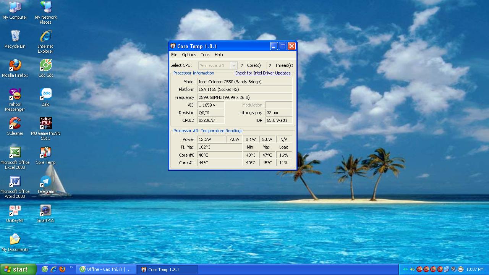
Task: Click the Recycle Bin desktop icon
Action: 15,39
